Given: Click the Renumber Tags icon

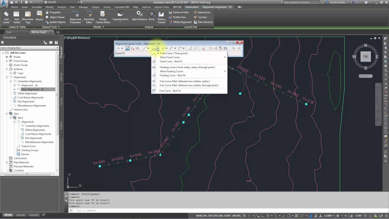Looking at the screenshot, I should pyautogui.click(x=28, y=18).
